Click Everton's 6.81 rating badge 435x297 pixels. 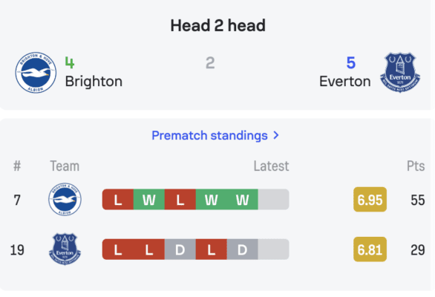tap(370, 249)
